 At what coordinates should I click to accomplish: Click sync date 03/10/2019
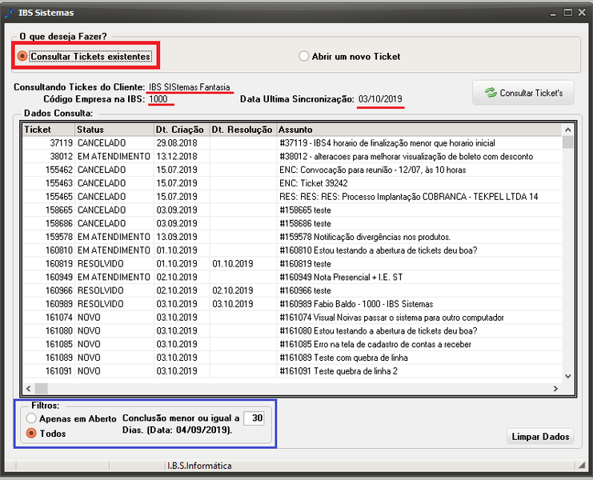pos(380,99)
